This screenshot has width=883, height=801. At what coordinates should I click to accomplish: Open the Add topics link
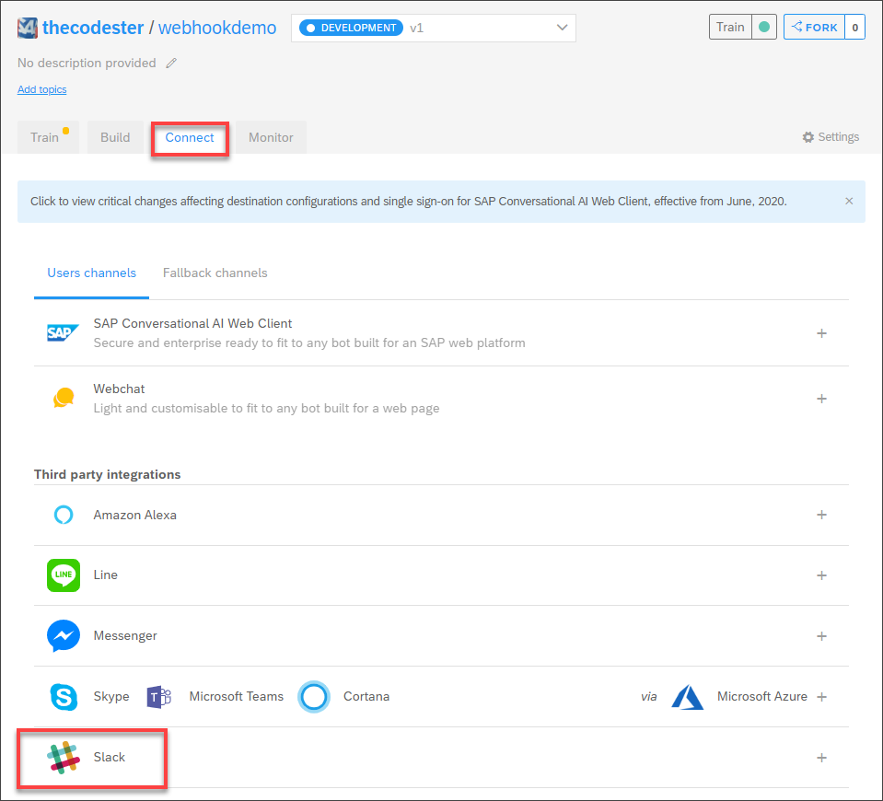pyautogui.click(x=42, y=89)
